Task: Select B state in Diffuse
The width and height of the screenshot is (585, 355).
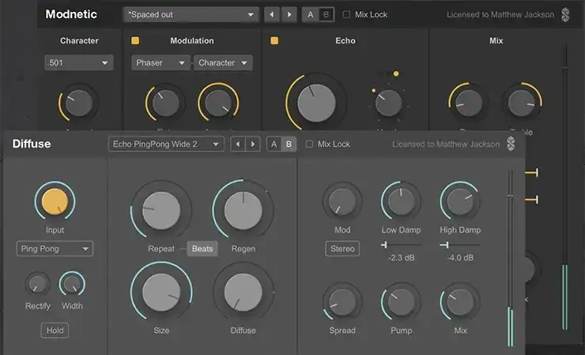Action: 289,144
